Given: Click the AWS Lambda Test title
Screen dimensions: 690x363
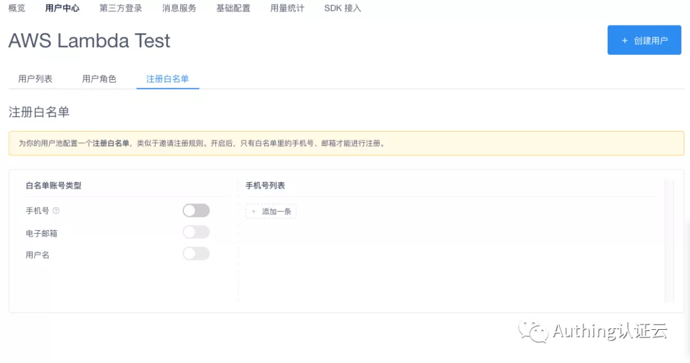Looking at the screenshot, I should pyautogui.click(x=89, y=40).
